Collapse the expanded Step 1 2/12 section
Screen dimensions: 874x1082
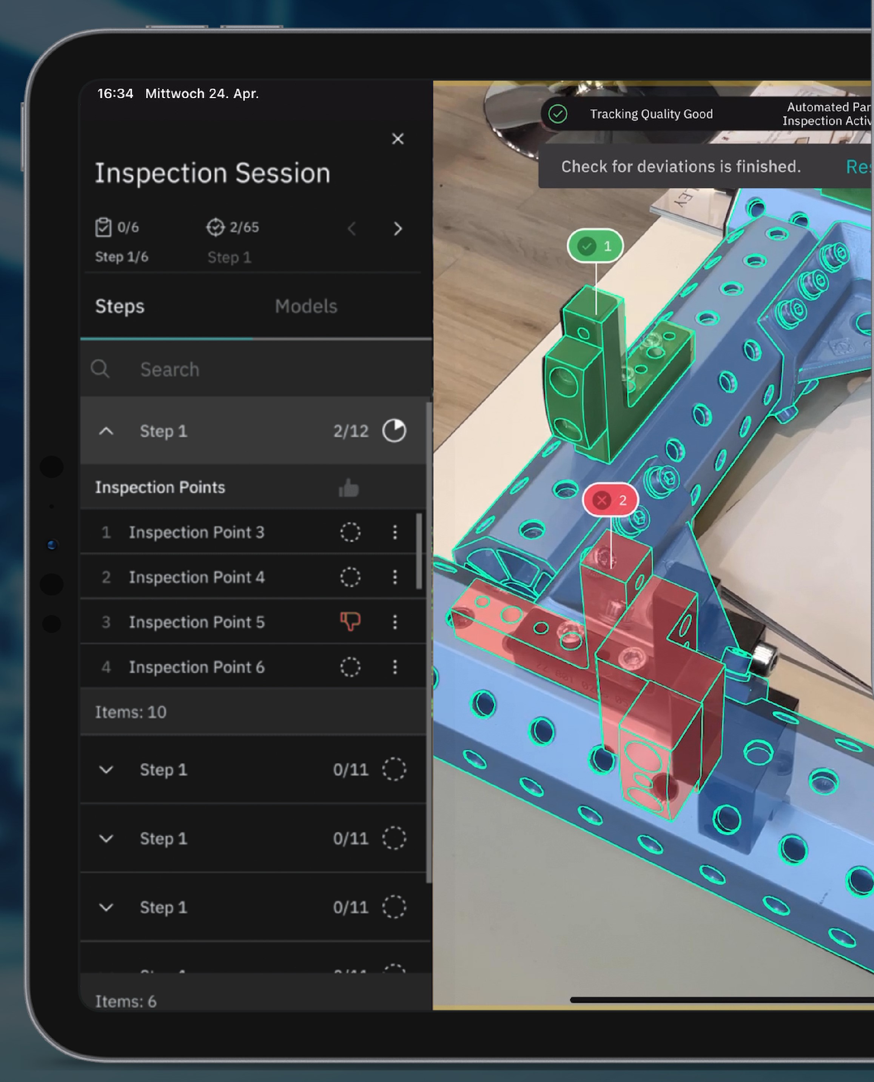click(x=106, y=431)
